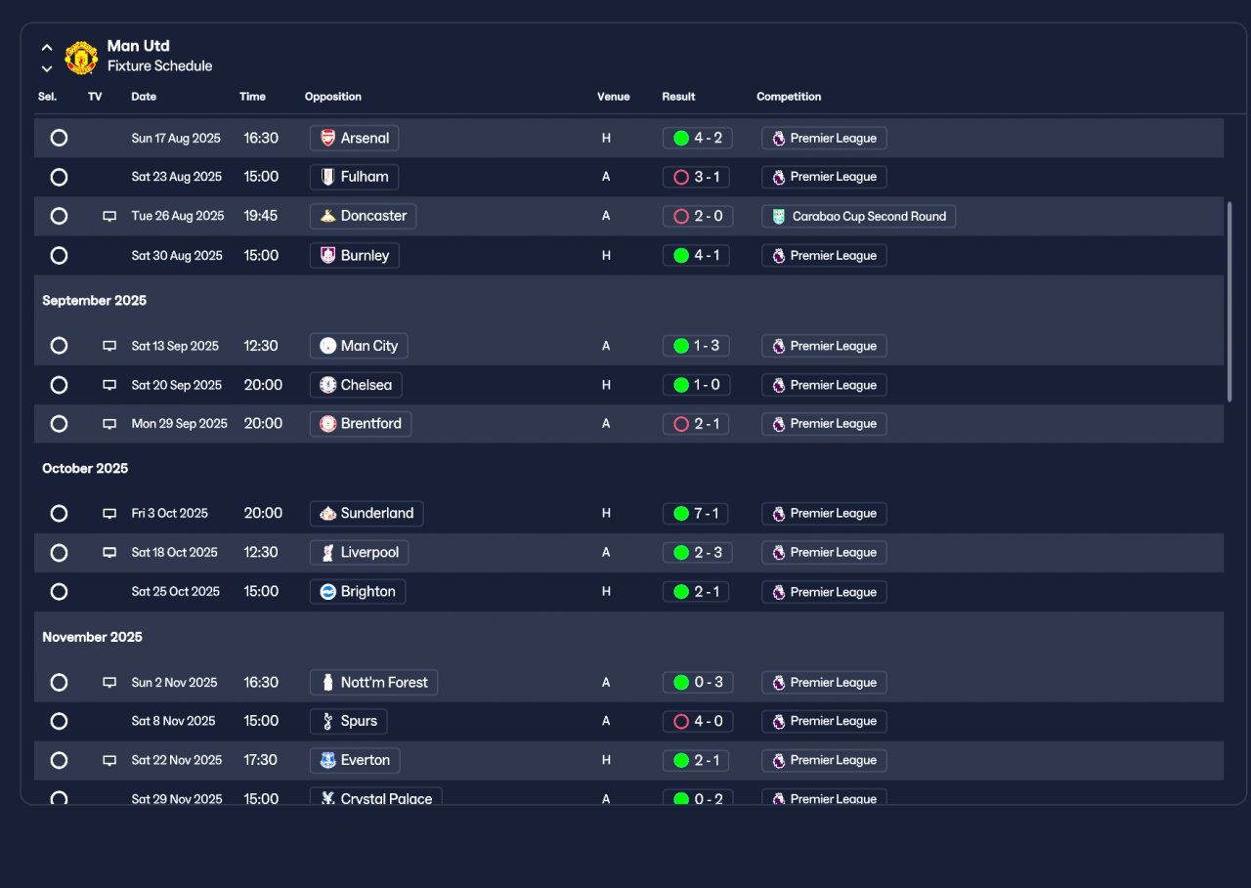Click TV icon for Everton match
This screenshot has width=1251, height=888.
tap(109, 760)
